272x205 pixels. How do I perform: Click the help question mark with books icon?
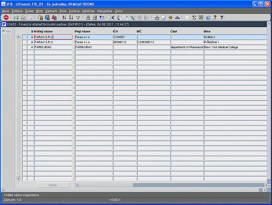(215, 17)
